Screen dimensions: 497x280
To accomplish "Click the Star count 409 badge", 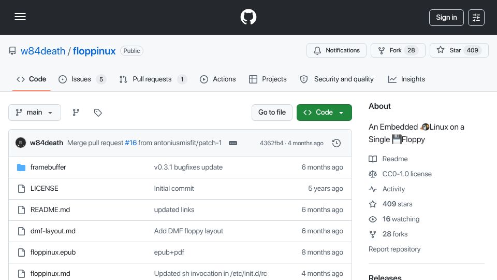I will (x=472, y=50).
